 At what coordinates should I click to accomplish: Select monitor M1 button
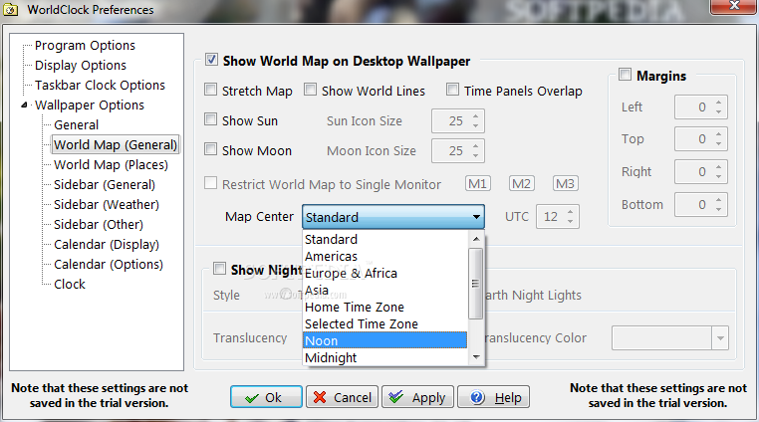[478, 184]
